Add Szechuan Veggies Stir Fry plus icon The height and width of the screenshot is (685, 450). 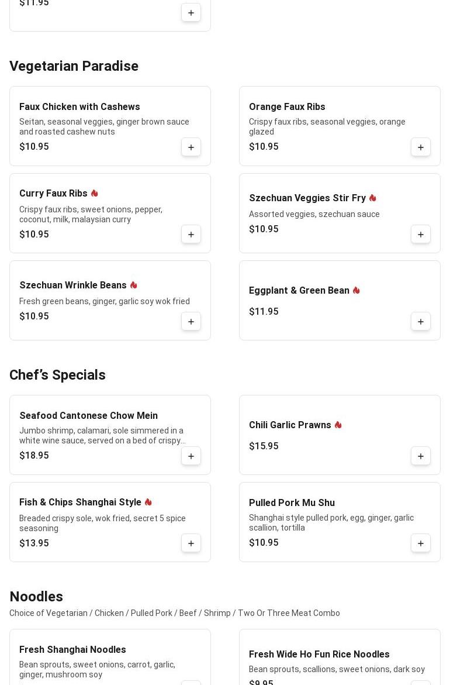420,234
